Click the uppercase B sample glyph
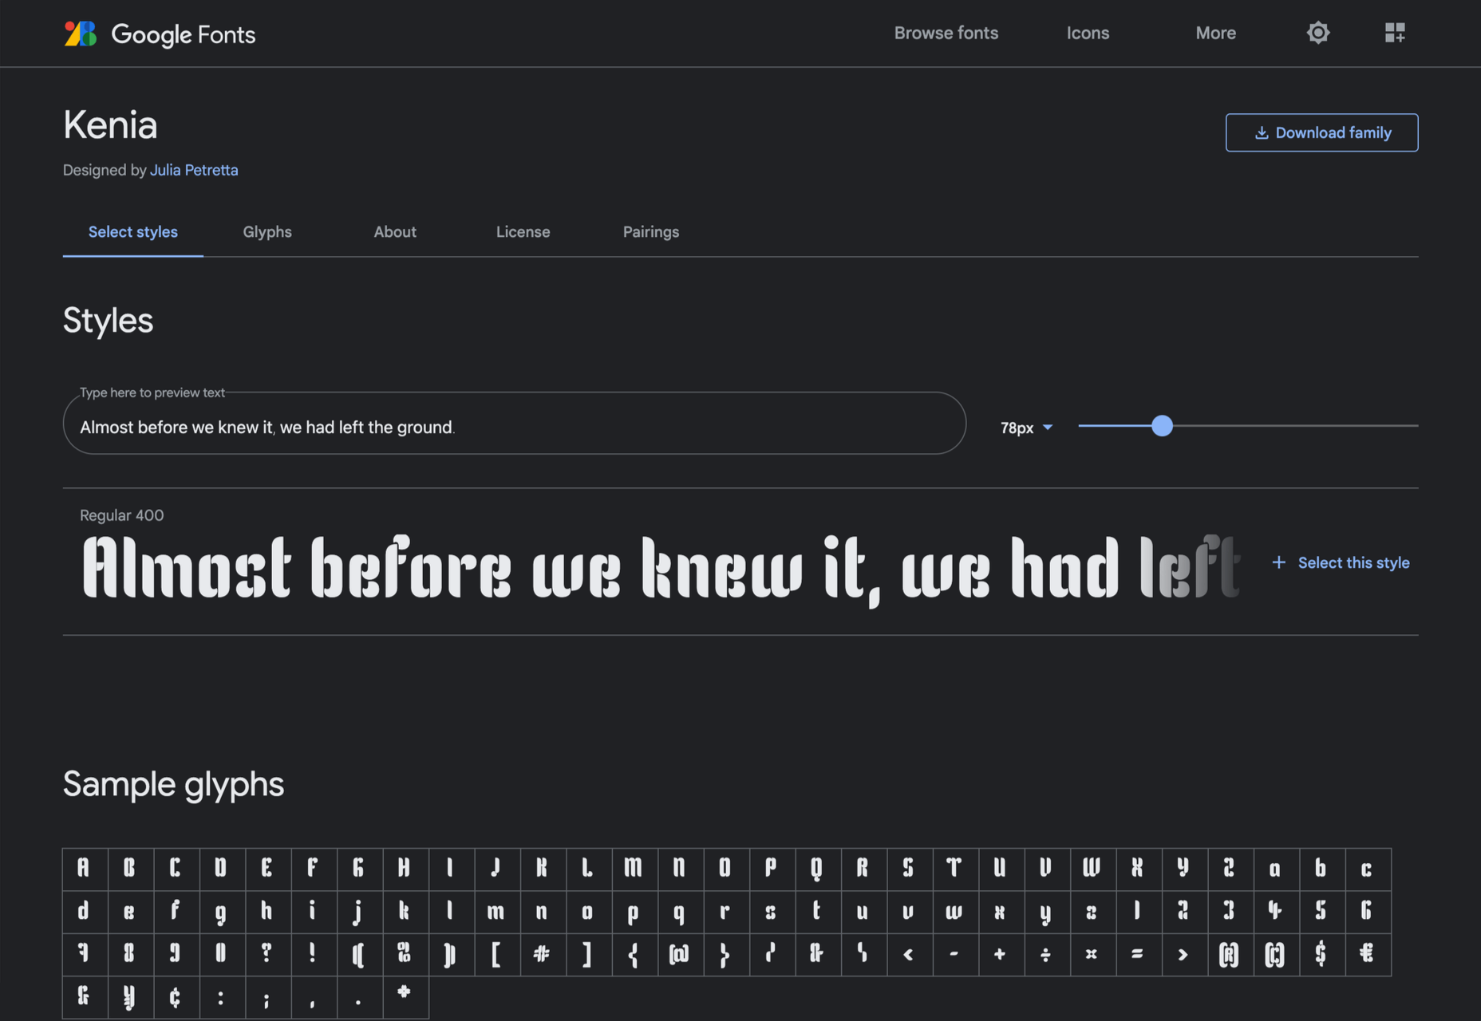This screenshot has width=1481, height=1021. tap(129, 868)
